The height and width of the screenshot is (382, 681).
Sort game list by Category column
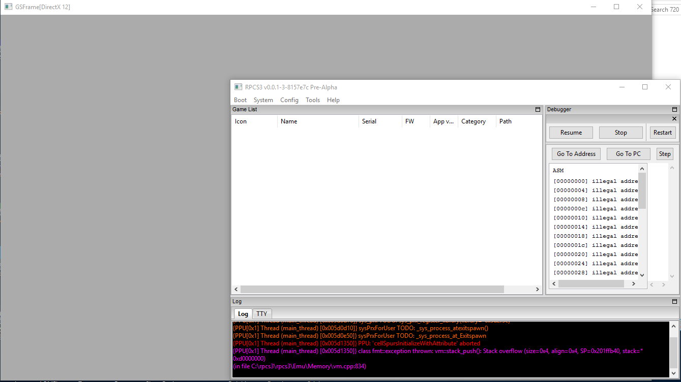point(477,121)
